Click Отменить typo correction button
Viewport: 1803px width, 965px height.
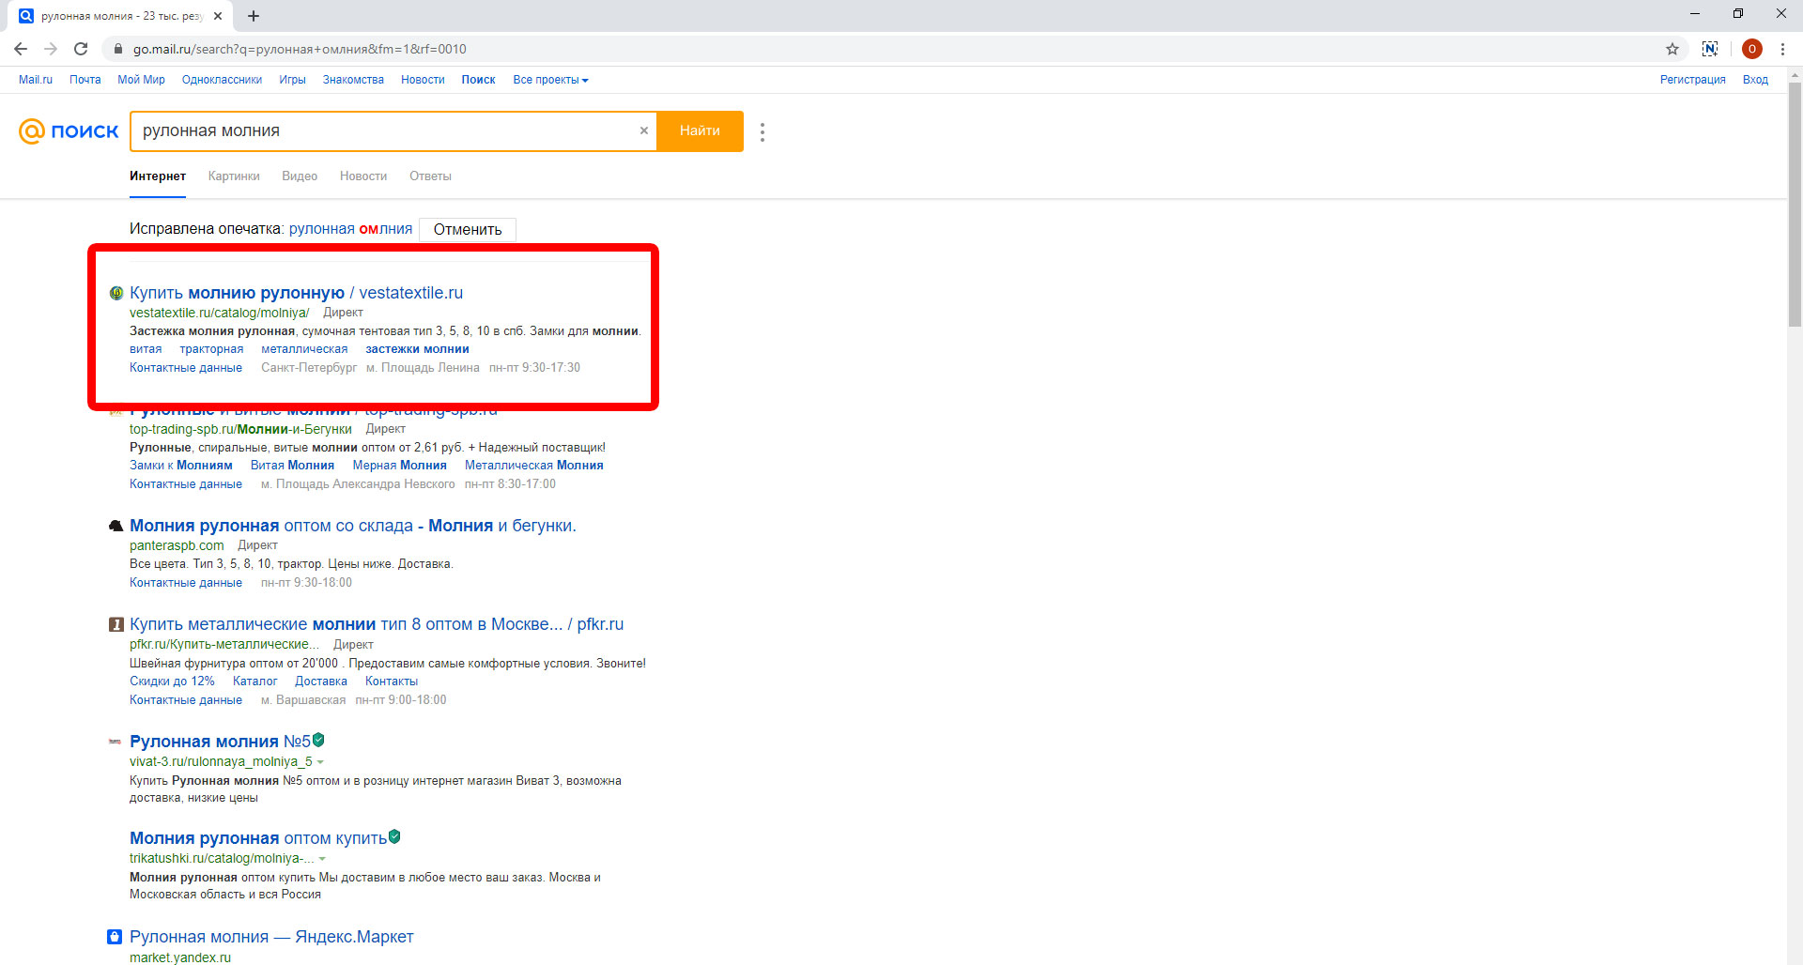[468, 229]
